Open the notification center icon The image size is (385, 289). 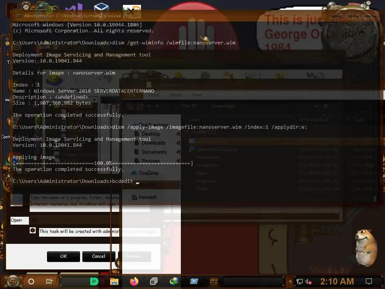(369, 281)
